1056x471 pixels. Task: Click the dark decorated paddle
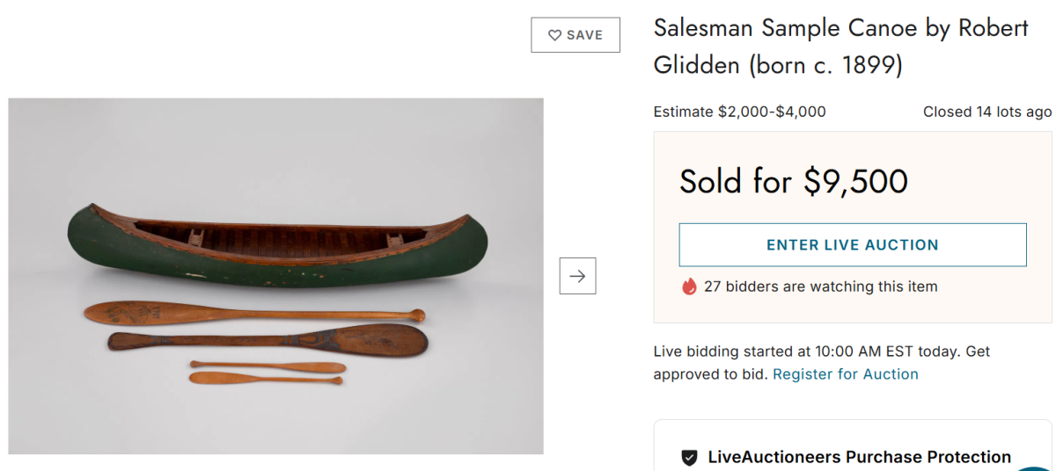(264, 341)
